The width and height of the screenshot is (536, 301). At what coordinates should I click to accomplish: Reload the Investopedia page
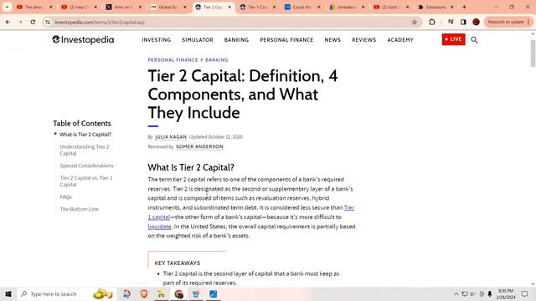click(x=33, y=22)
